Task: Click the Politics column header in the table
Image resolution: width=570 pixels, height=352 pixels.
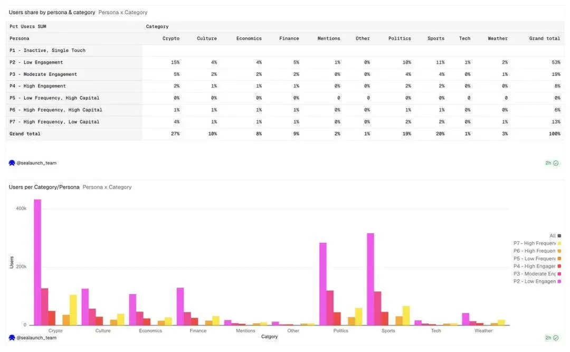Action: (400, 39)
